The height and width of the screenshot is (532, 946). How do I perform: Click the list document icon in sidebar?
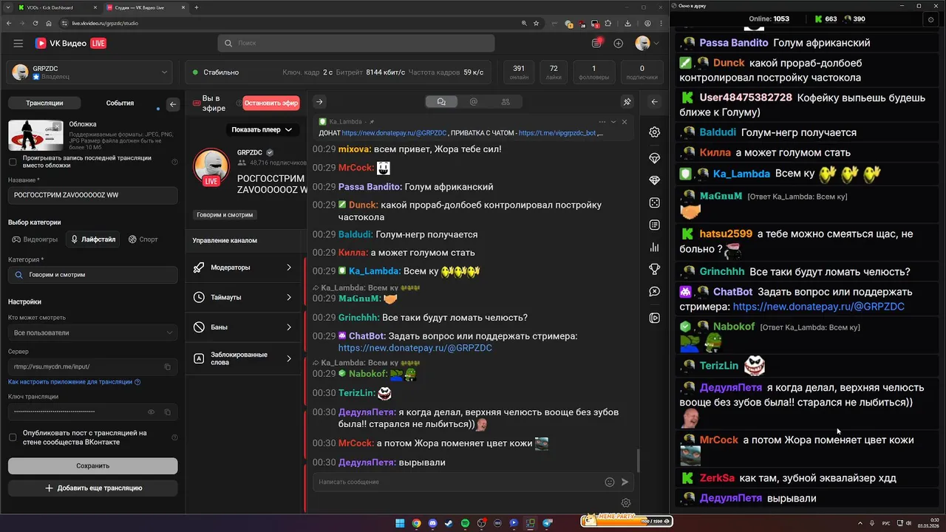point(654,225)
